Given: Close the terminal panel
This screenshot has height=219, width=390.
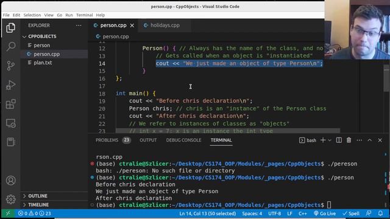Looking at the screenshot, I should coord(380,141).
